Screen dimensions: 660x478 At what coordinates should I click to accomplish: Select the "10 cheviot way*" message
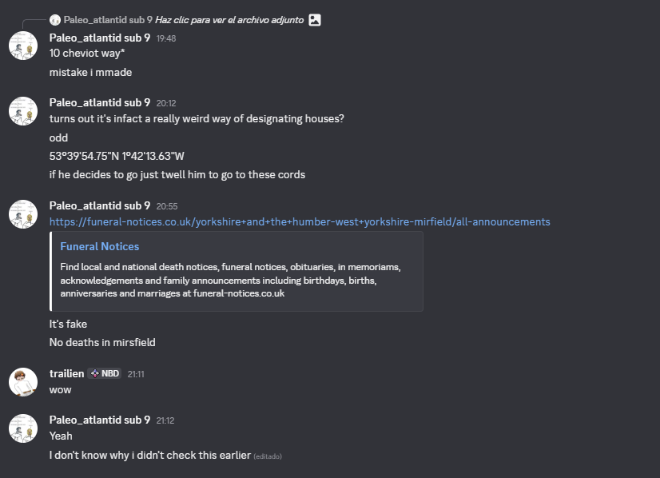(87, 53)
